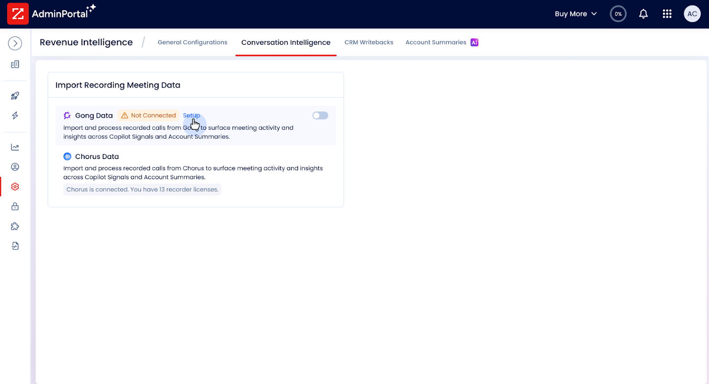Click the 0% usage progress indicator
The width and height of the screenshot is (709, 384).
click(x=618, y=14)
